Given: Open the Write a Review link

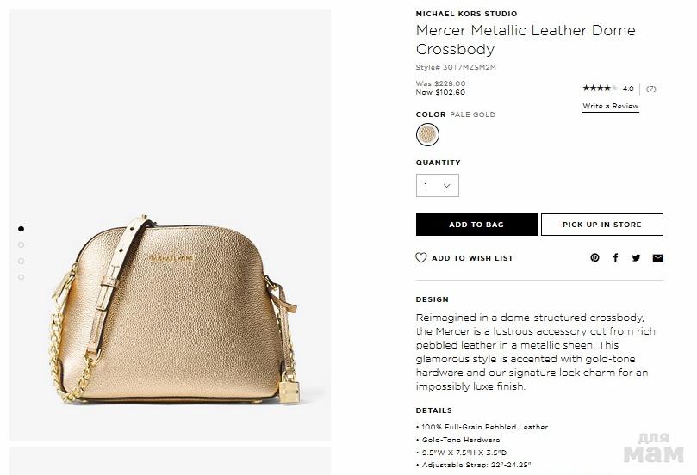Looking at the screenshot, I should click(611, 106).
